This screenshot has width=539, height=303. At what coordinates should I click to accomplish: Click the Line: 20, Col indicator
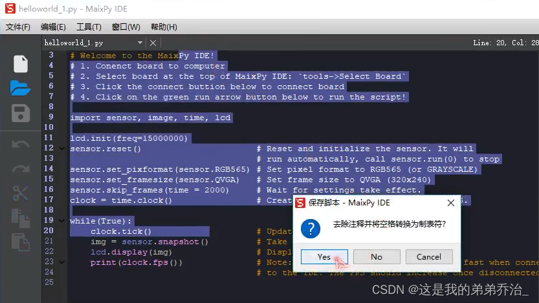(x=505, y=43)
